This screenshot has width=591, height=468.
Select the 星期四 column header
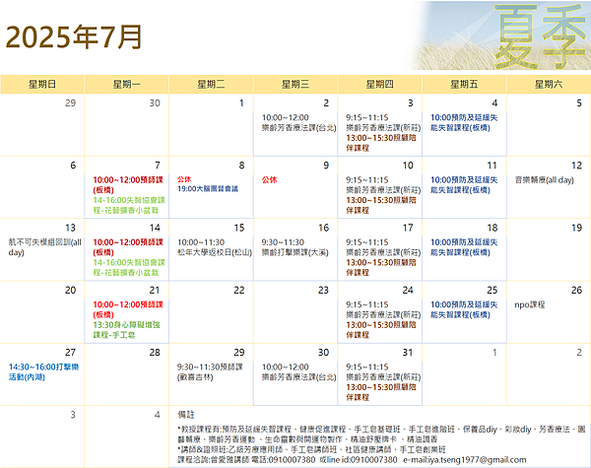(380, 84)
